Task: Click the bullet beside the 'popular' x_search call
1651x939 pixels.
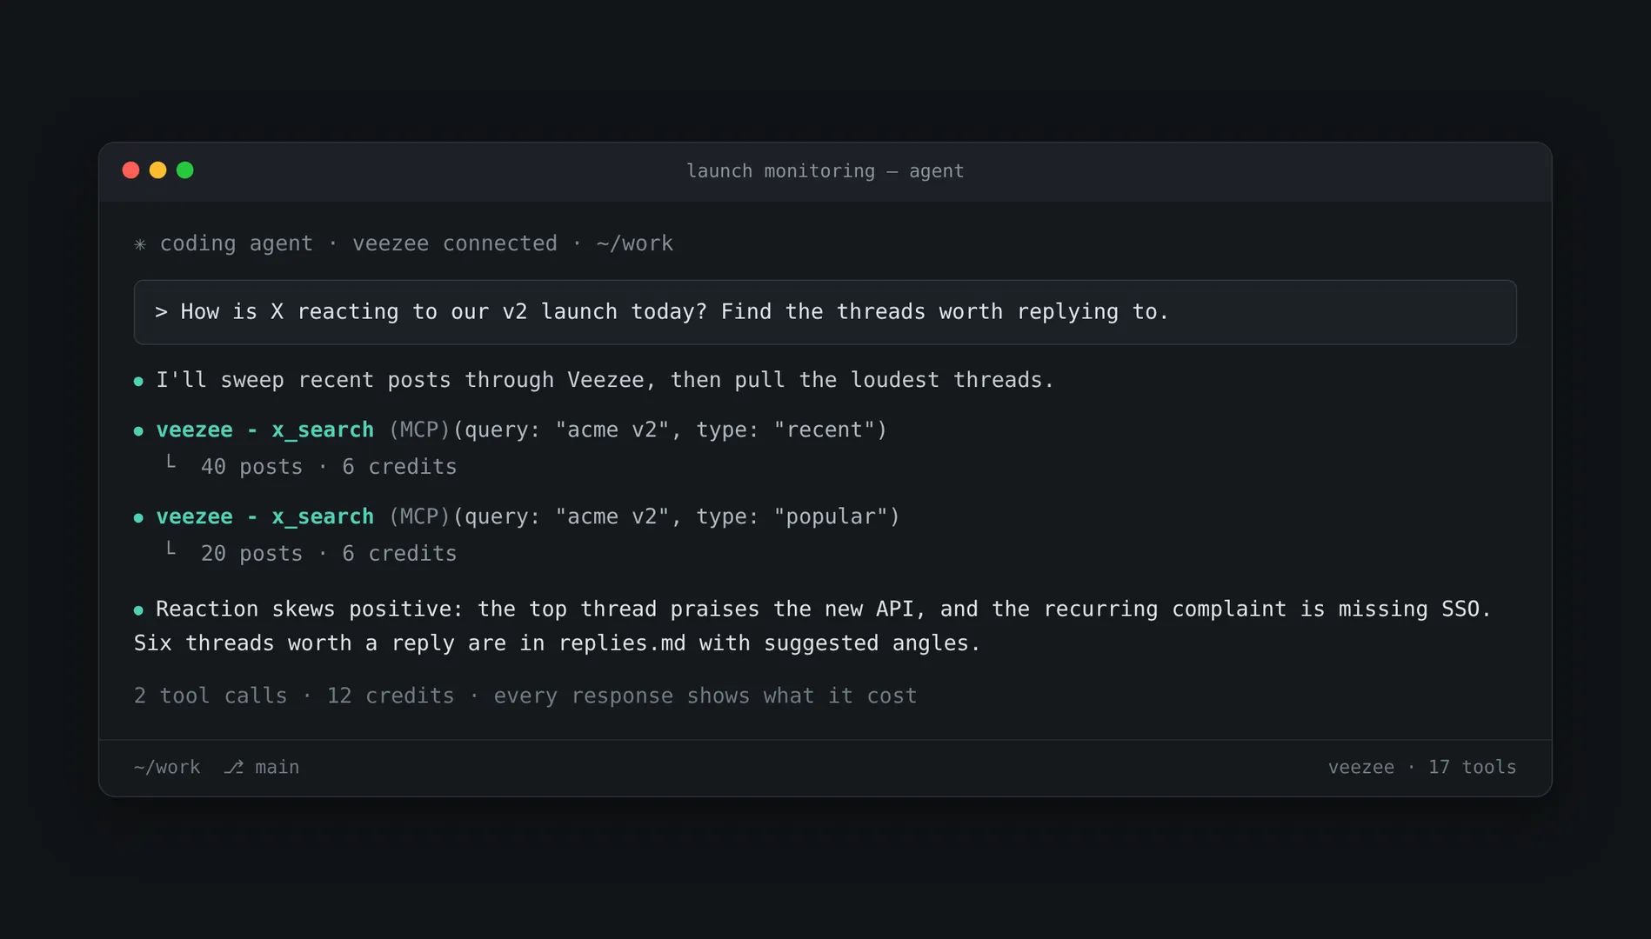Action: (x=138, y=517)
